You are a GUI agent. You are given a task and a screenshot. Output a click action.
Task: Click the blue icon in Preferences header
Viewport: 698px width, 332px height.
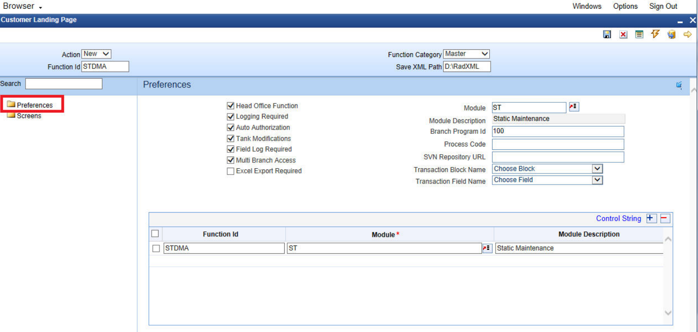click(679, 86)
